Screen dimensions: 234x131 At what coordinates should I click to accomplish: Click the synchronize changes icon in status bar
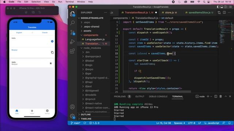point(85,123)
